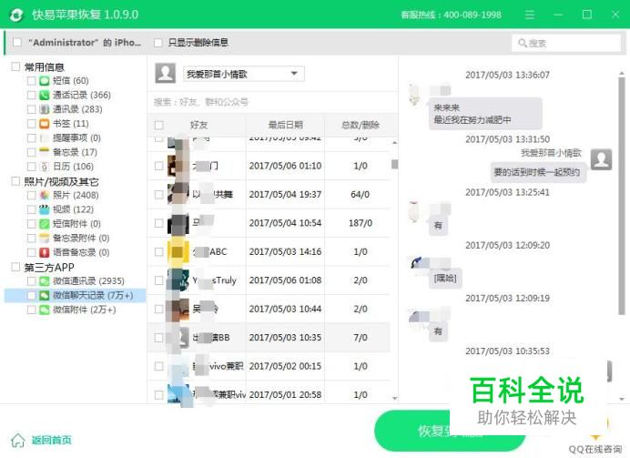Tick the 第三方APP group checkbox
This screenshot has width=630, height=458.
(15, 267)
